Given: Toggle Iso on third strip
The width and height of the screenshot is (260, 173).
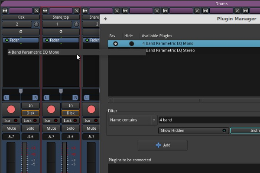Looking at the screenshot, I should coord(91,121).
